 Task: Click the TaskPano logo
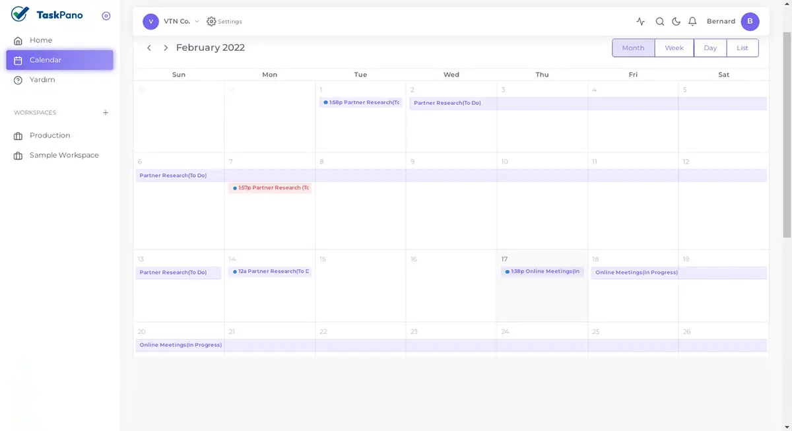click(x=47, y=15)
